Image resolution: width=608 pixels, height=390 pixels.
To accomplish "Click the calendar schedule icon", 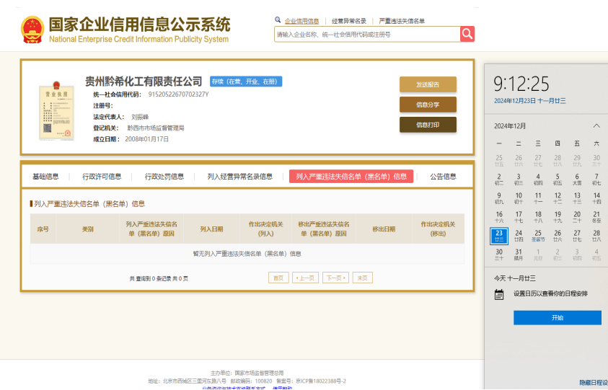I will [x=499, y=294].
